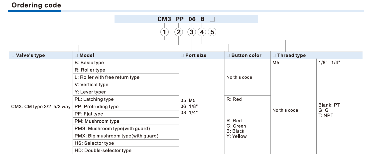Check the empty box after code letter B
This screenshot has width=379, height=158.
(212, 19)
